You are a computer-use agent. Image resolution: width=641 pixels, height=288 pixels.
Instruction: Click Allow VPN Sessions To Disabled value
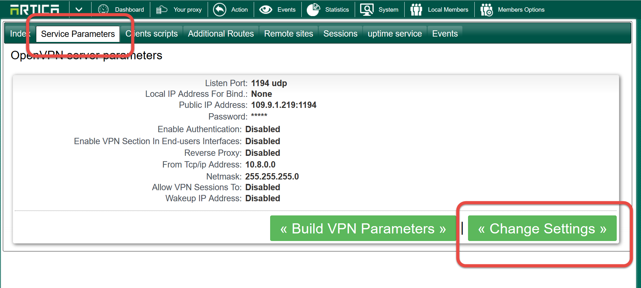(x=263, y=187)
